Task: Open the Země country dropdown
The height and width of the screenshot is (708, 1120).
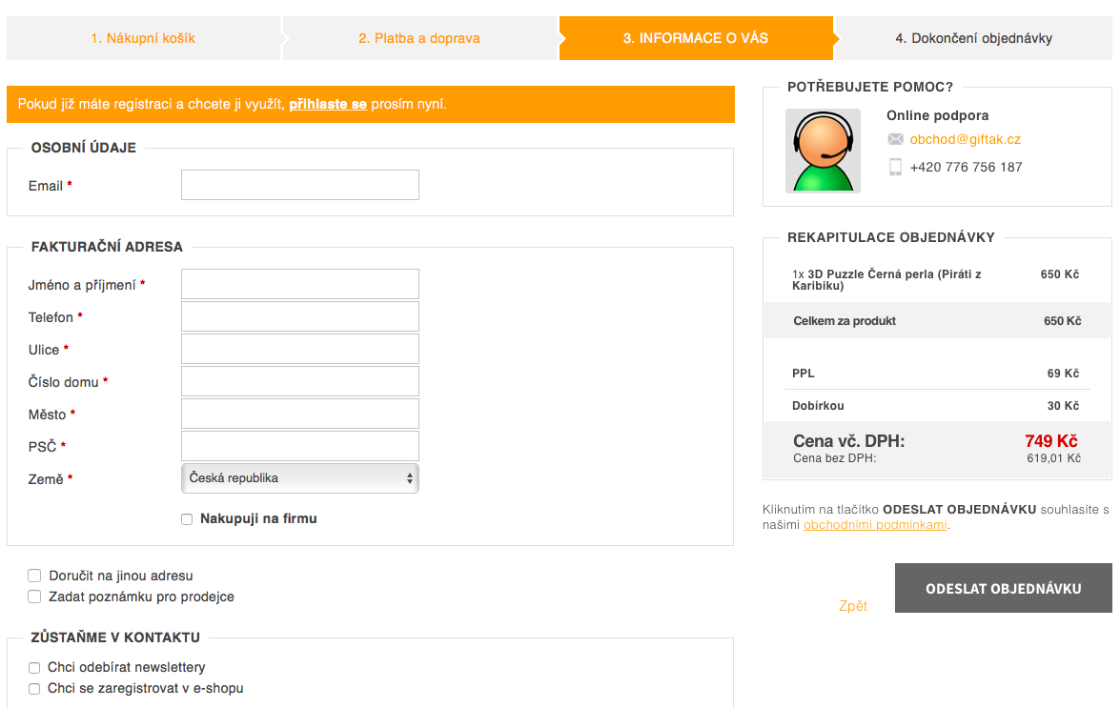Action: (299, 478)
